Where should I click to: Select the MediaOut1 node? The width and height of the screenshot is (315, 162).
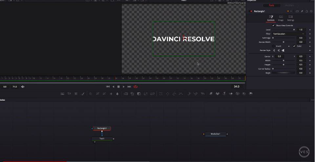pos(216,134)
